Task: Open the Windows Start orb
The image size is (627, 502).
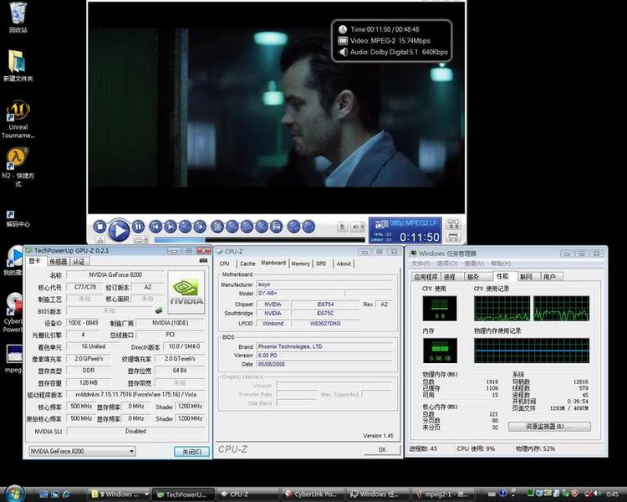Action: tap(14, 494)
